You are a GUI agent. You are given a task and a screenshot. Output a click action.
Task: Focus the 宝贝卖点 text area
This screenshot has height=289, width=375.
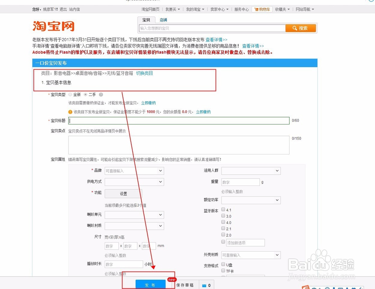[x=179, y=145]
